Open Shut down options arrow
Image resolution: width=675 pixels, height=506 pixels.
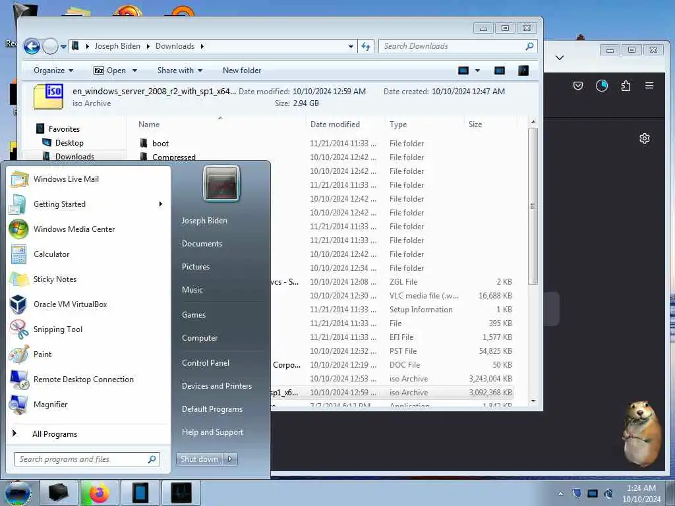230,459
